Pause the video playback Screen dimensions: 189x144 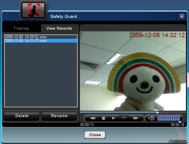tap(124, 118)
